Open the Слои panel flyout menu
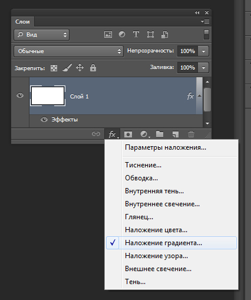This screenshot has height=300, width=251. click(205, 21)
